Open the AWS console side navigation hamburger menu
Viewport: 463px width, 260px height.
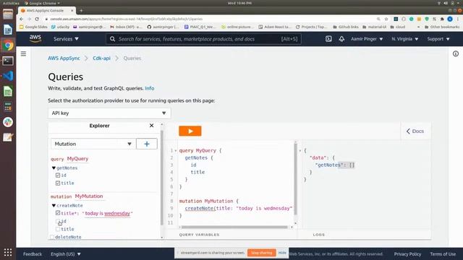point(23,53)
